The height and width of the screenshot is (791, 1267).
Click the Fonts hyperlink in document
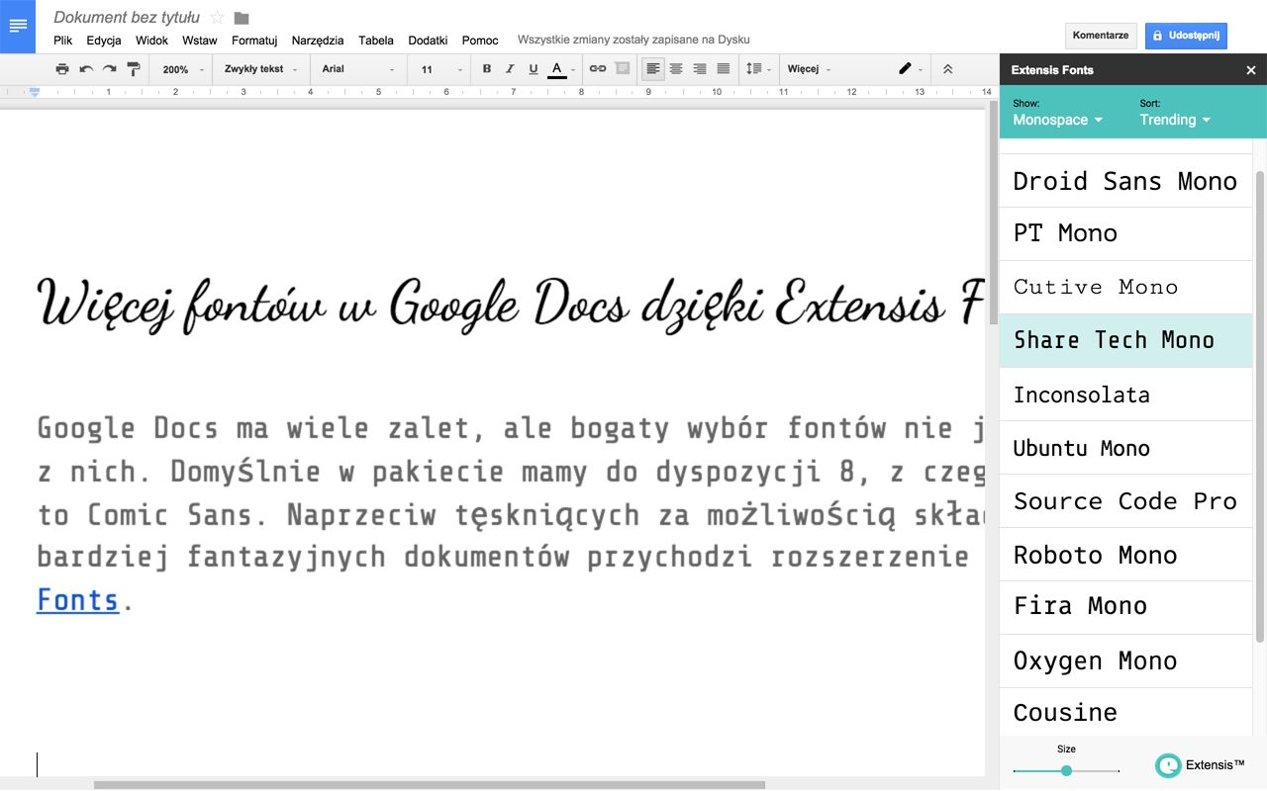77,600
